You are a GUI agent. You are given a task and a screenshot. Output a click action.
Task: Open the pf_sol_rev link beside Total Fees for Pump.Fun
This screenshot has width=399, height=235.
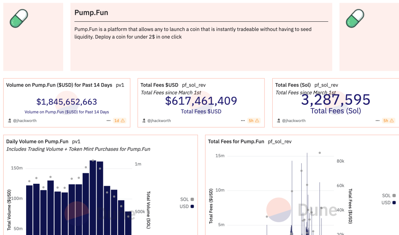[280, 142]
